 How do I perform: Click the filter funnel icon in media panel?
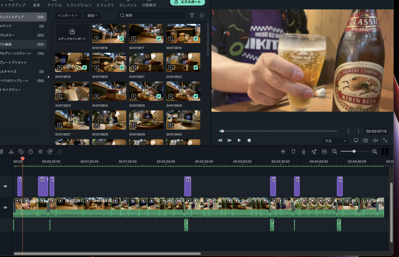point(192,16)
